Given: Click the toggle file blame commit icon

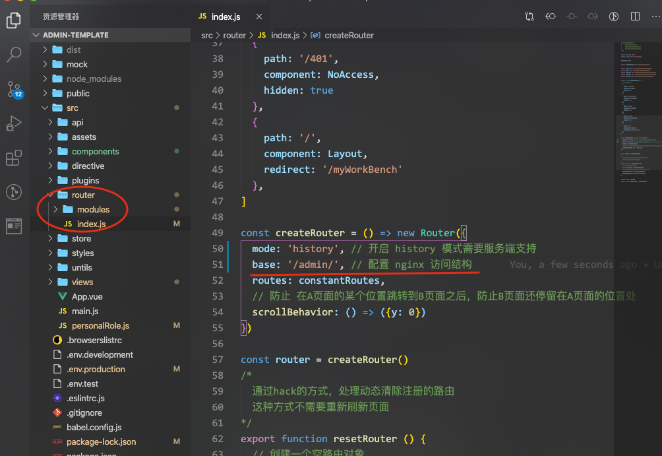Looking at the screenshot, I should point(571,16).
